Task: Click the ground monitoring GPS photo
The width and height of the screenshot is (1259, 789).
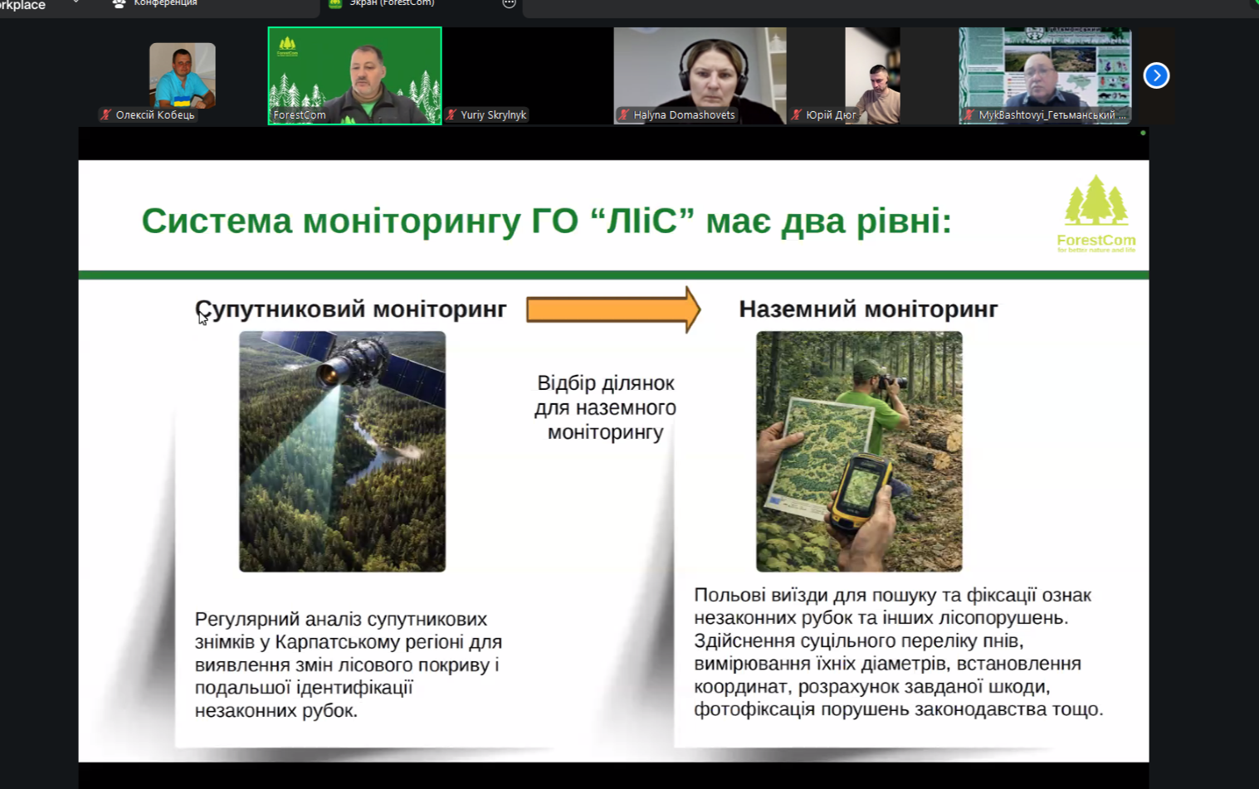Action: click(x=859, y=451)
